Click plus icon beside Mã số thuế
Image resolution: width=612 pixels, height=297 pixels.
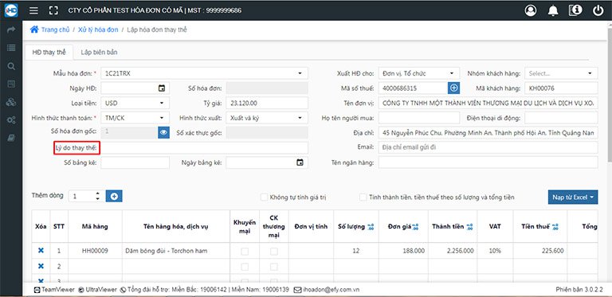[453, 88]
